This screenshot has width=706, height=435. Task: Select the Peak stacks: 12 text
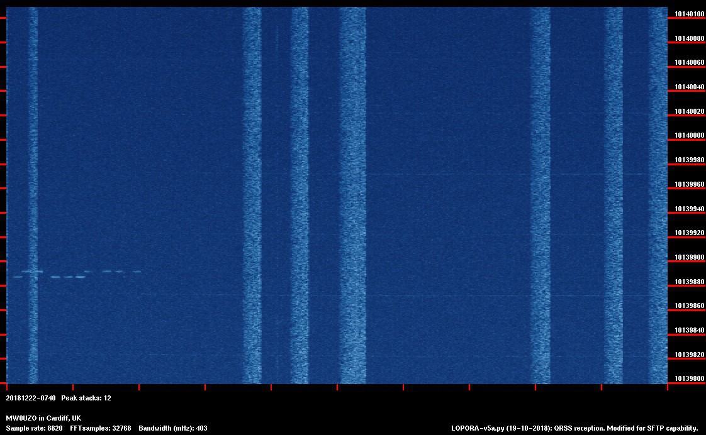click(86, 398)
